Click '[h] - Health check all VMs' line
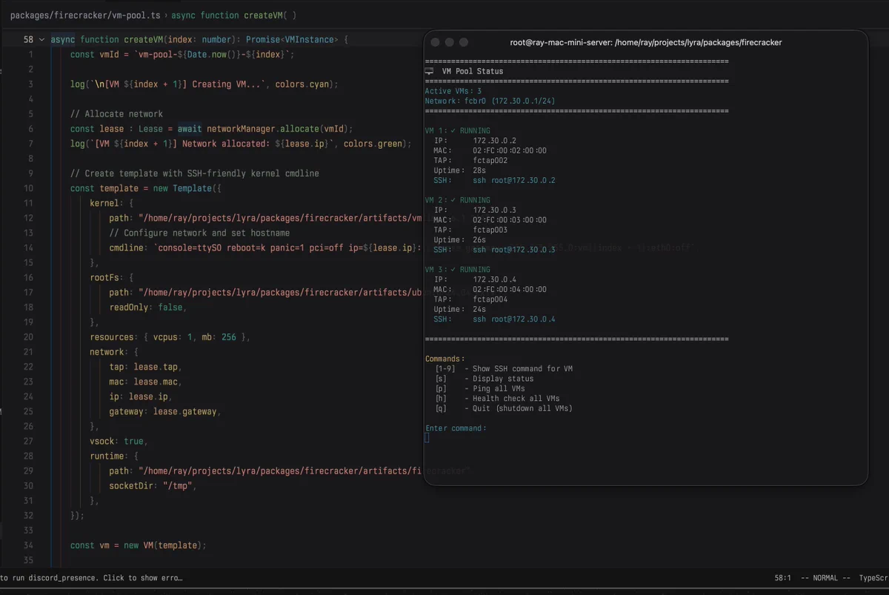This screenshot has width=889, height=595. tap(497, 399)
